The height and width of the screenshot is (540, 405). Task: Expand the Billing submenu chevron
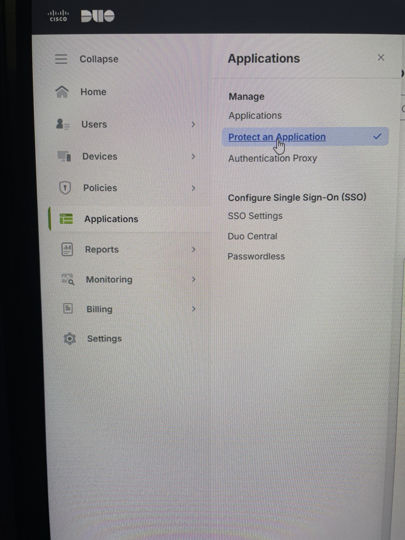click(x=194, y=309)
